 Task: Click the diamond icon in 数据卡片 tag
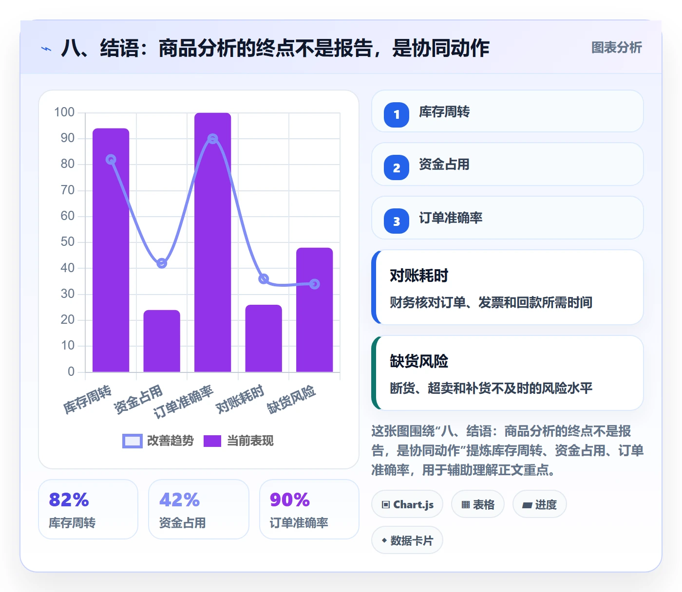coord(384,540)
